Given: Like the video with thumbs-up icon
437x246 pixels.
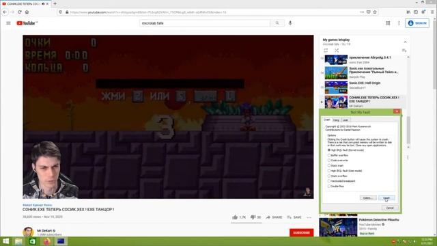Looking at the screenshot, I should pos(235,217).
